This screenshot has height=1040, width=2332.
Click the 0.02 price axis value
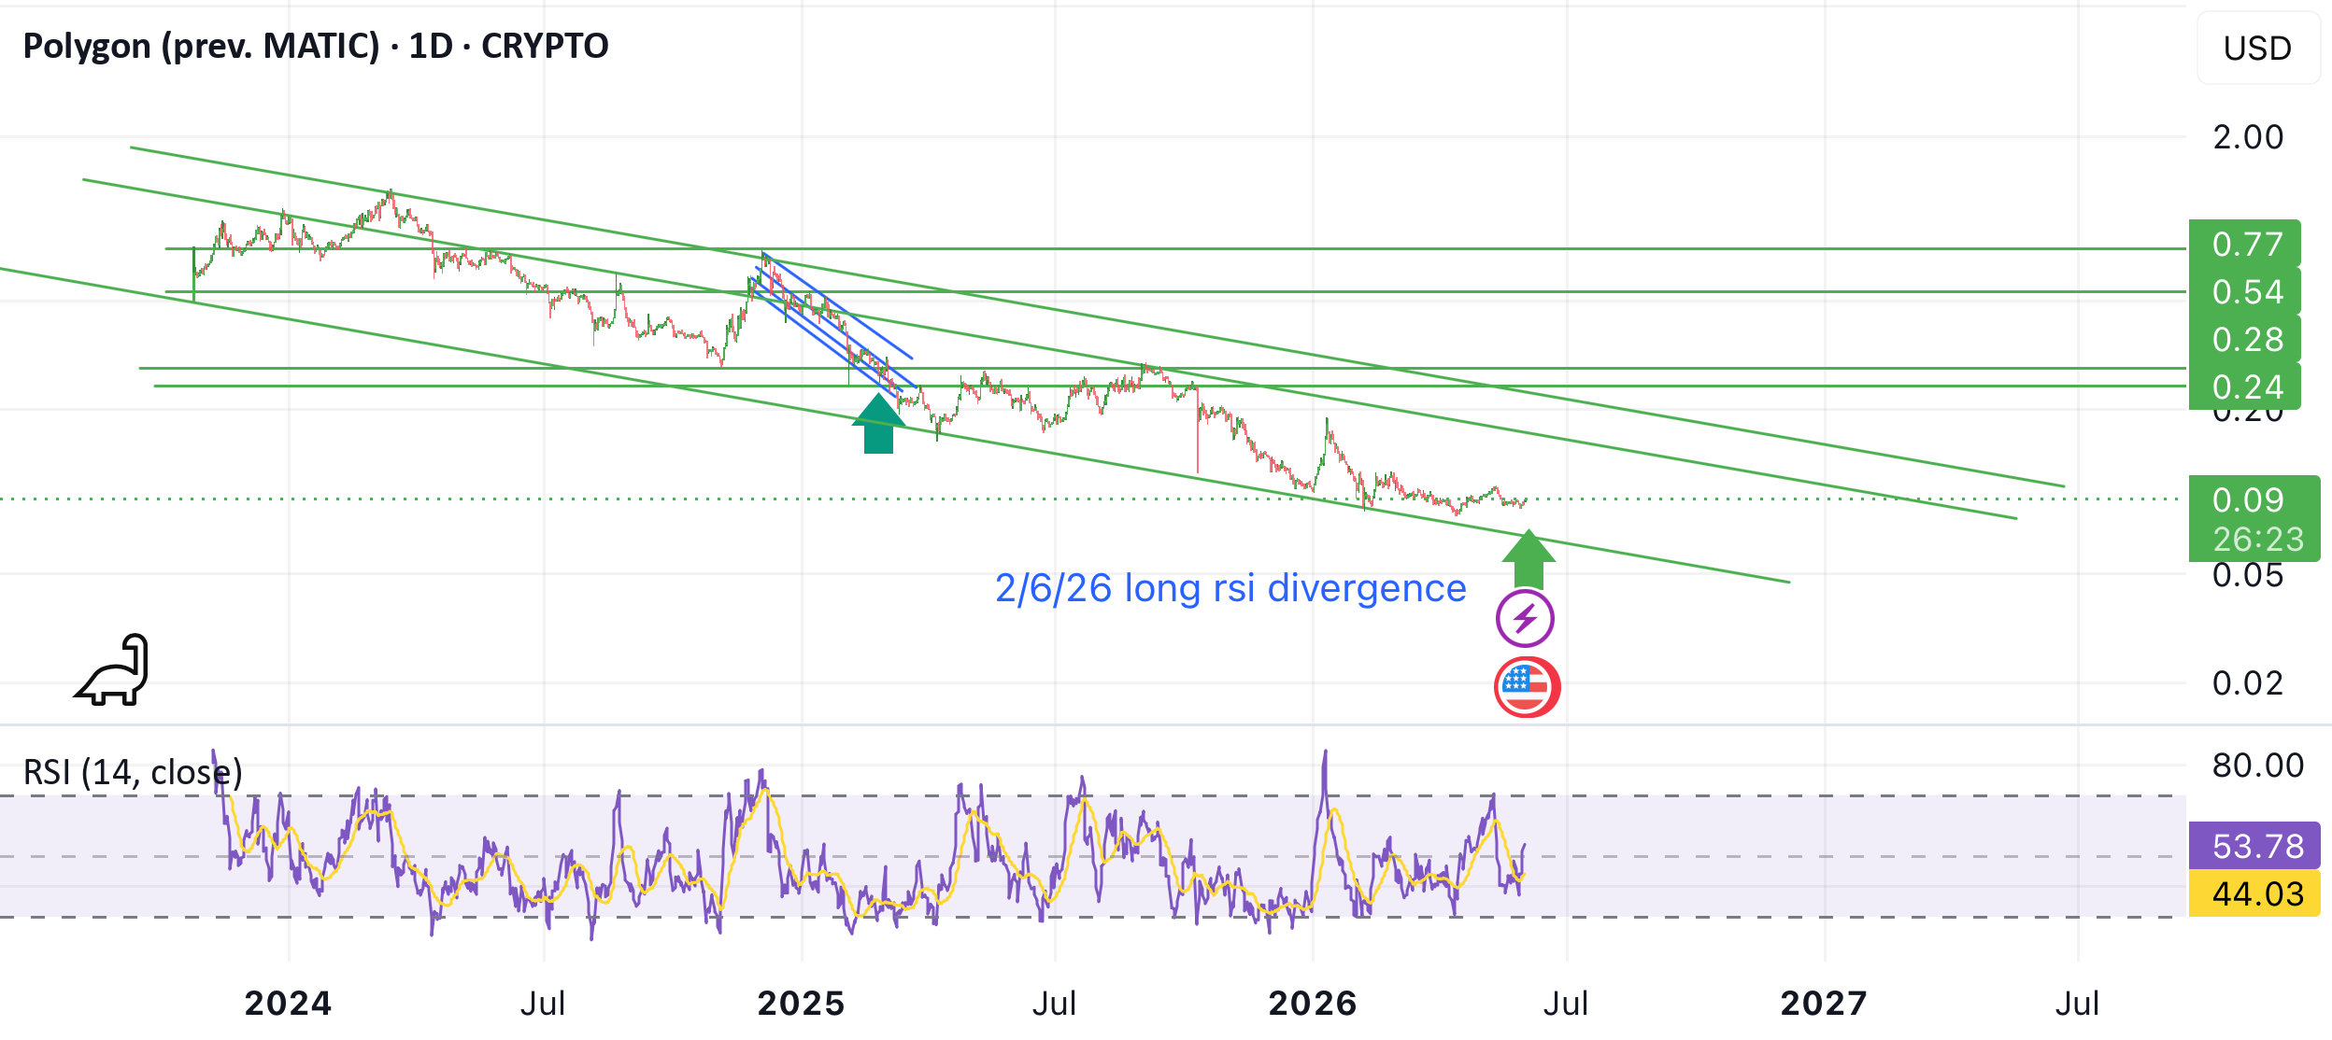pyautogui.click(x=2248, y=683)
